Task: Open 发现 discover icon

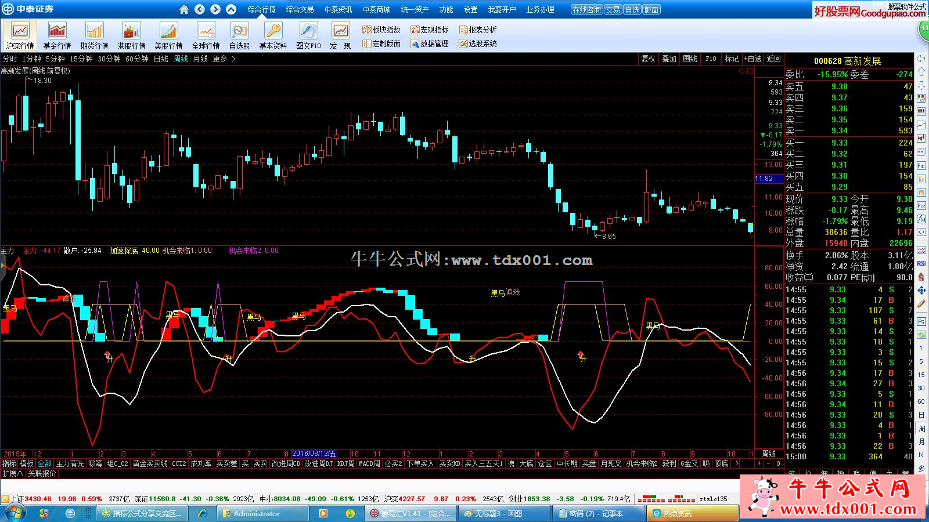Action: (x=340, y=35)
